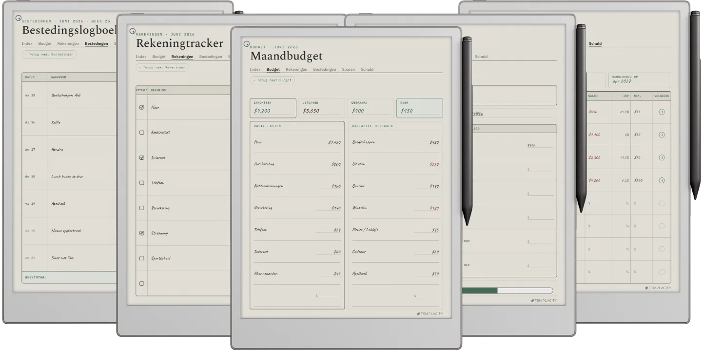
Task: Click Huur amount $1,450 in Vaste Lasten
Action: point(334,142)
